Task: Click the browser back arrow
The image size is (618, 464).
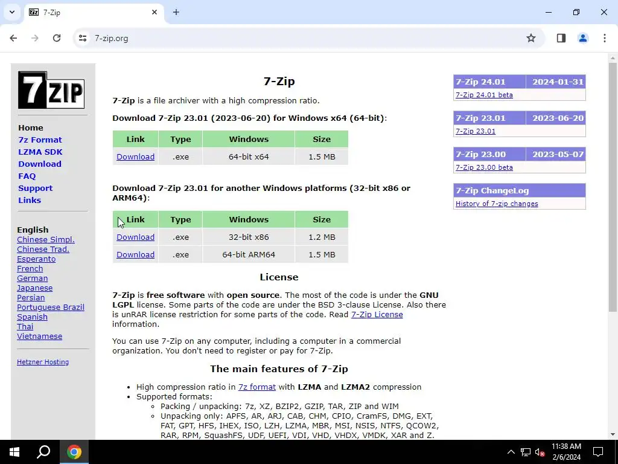Action: point(13,38)
